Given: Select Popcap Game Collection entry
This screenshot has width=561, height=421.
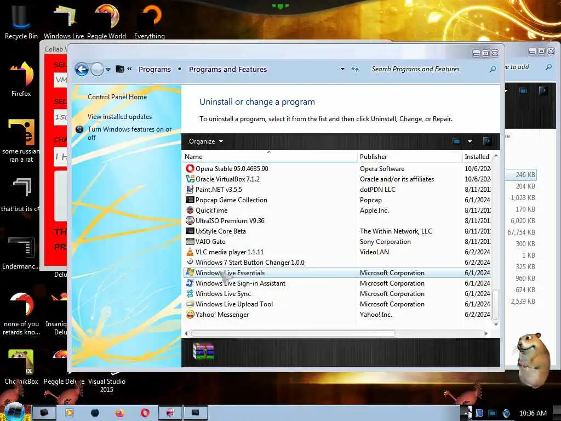Looking at the screenshot, I should (x=337, y=200).
